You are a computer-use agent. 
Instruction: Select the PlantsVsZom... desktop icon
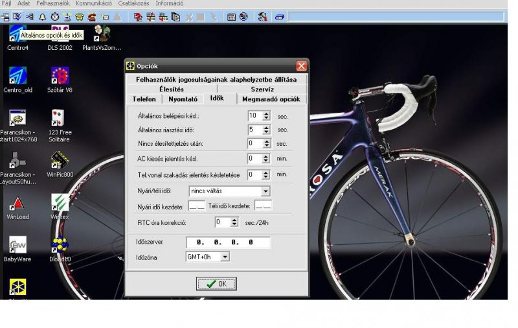point(102,38)
